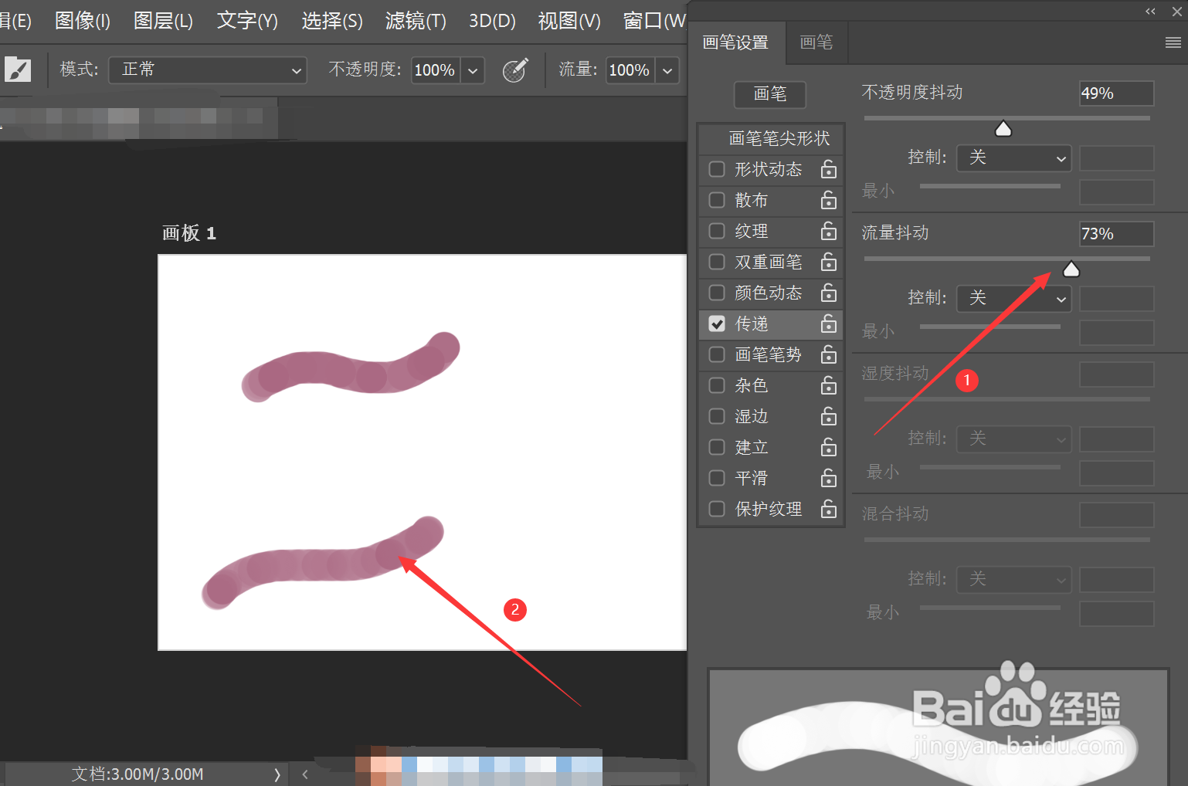
Task: Click the lock icon next to 颜色动态
Action: pos(828,293)
